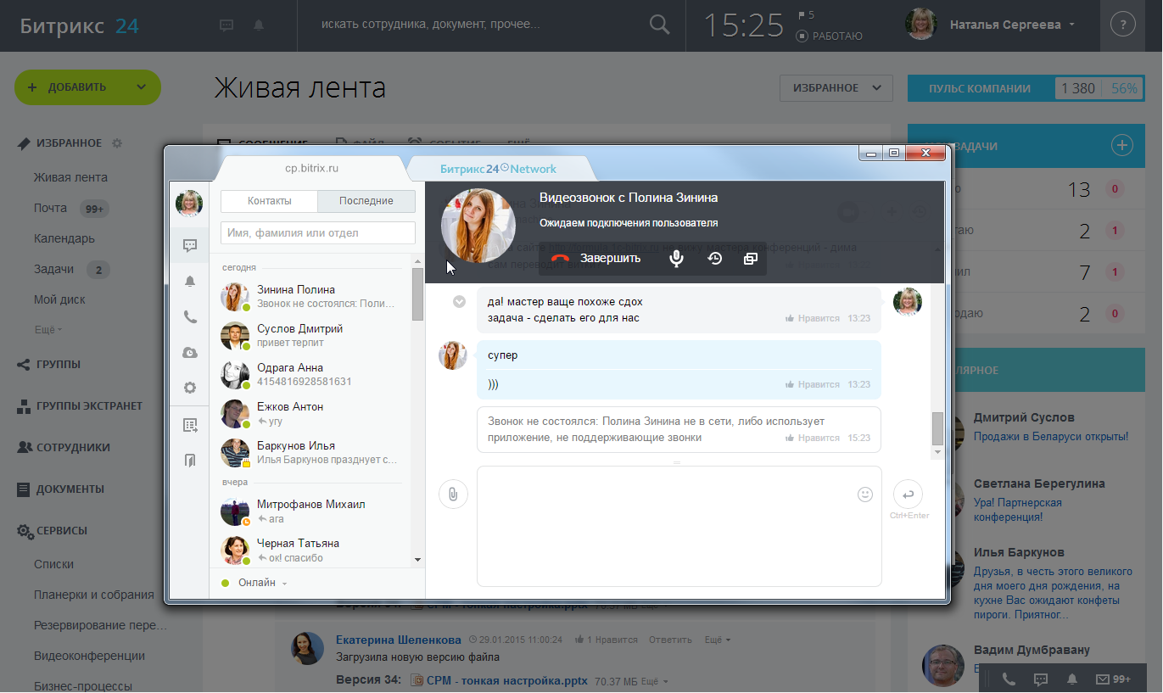The image size is (1163, 693).
Task: Open the Онлайн status dropdown
Action: 254,583
